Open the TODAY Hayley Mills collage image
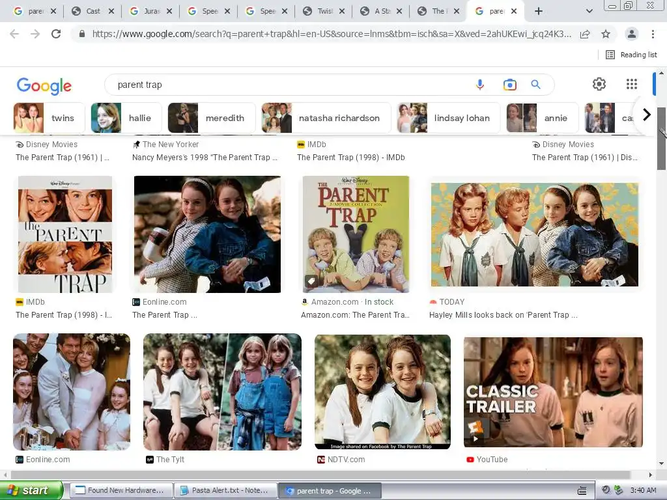This screenshot has width=667, height=500. point(534,234)
